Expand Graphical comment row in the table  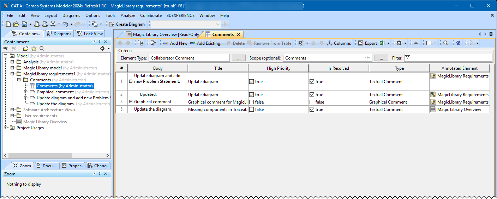(x=131, y=102)
